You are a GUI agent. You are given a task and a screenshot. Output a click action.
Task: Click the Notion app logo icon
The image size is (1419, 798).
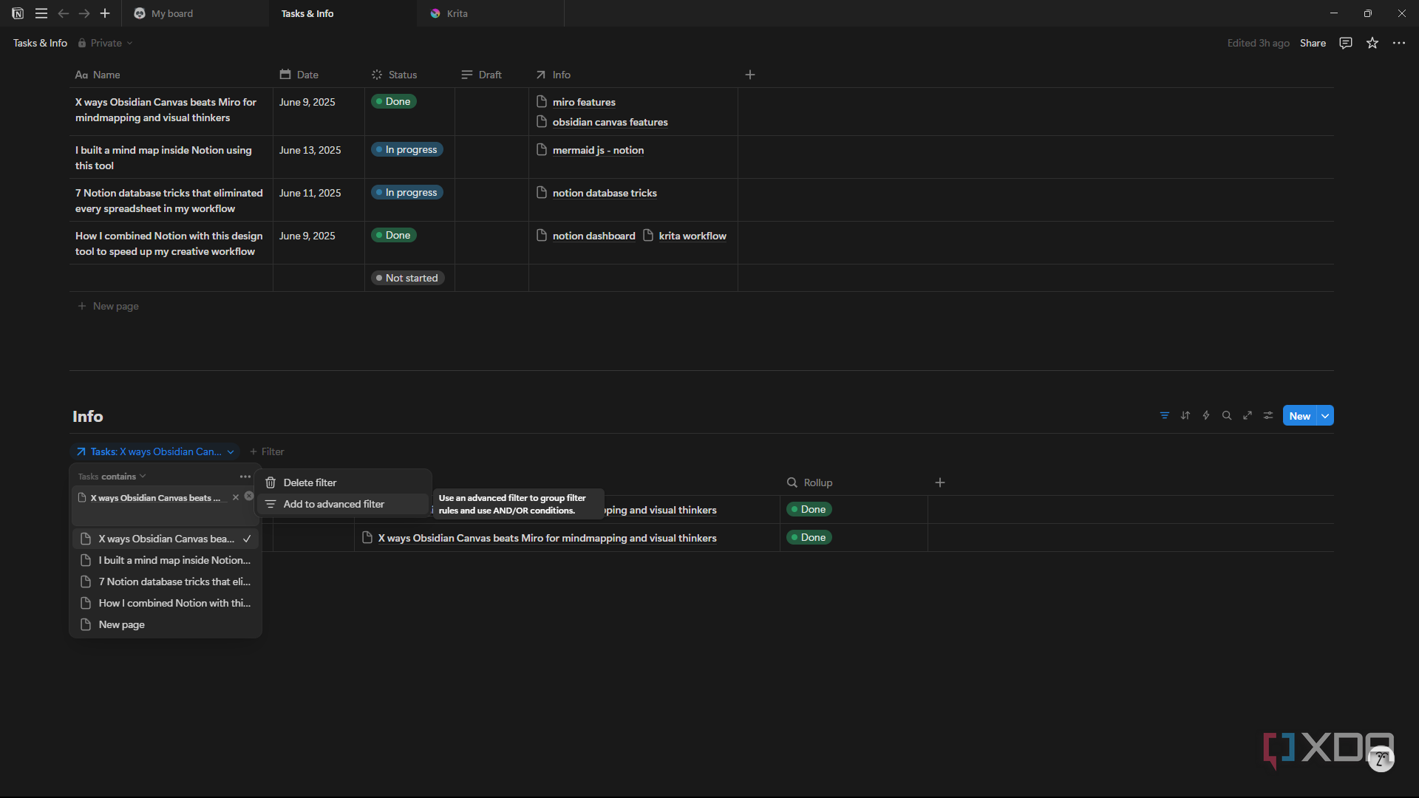coord(18,13)
